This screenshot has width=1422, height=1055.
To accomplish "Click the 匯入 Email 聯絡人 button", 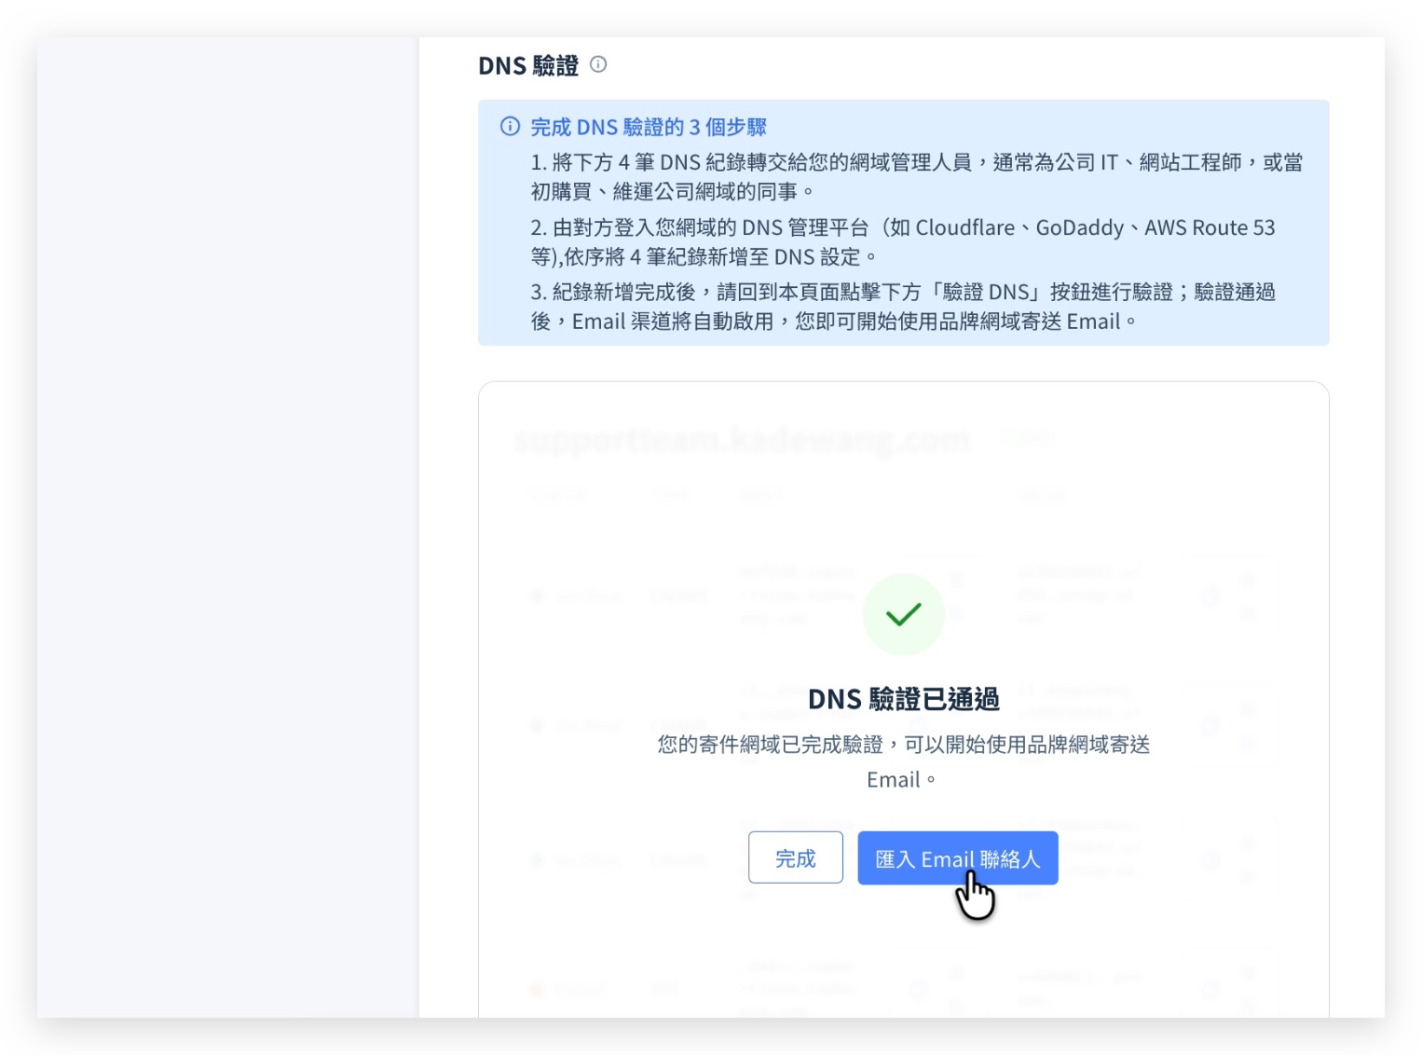I will click(957, 857).
